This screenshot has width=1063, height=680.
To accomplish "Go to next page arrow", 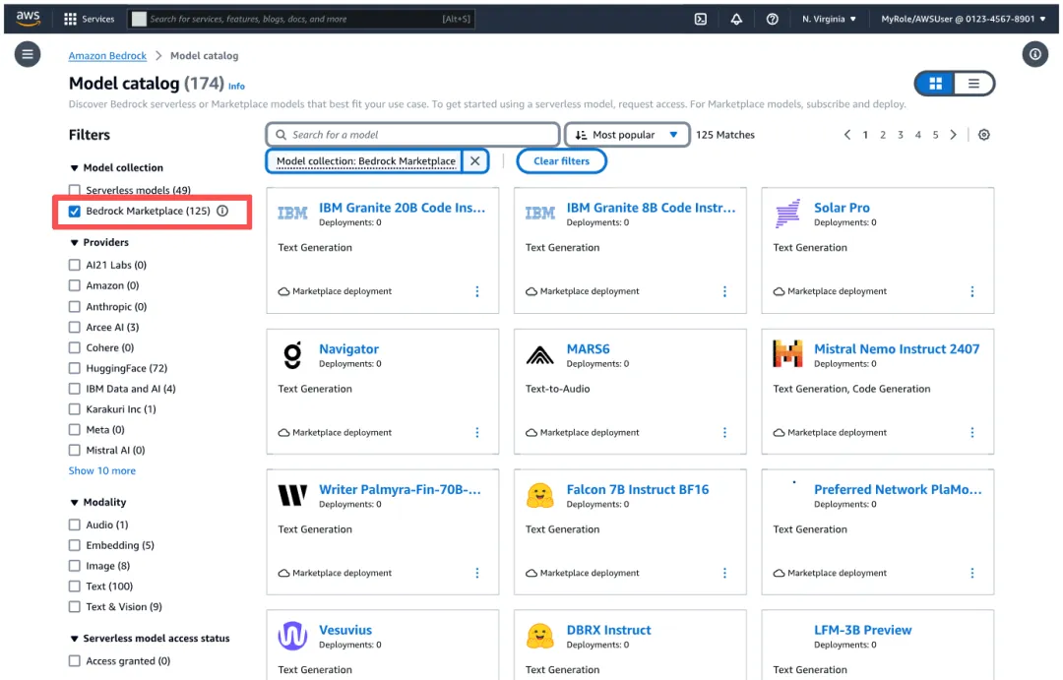I will [x=953, y=135].
